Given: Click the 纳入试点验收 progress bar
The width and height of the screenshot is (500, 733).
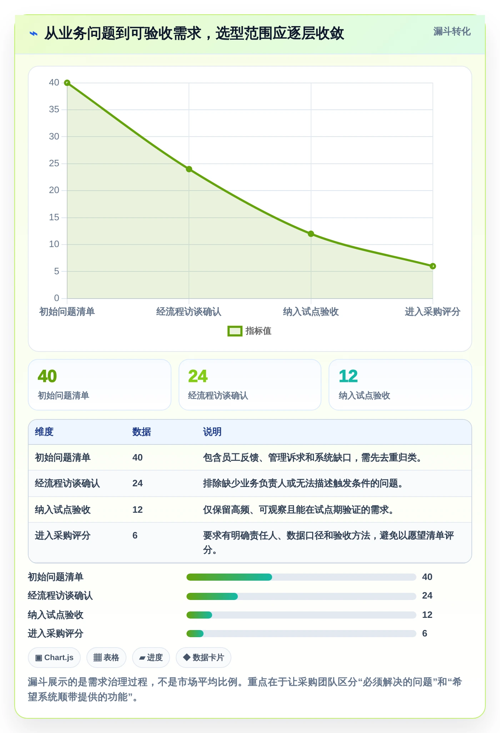Looking at the screenshot, I should coord(301,615).
